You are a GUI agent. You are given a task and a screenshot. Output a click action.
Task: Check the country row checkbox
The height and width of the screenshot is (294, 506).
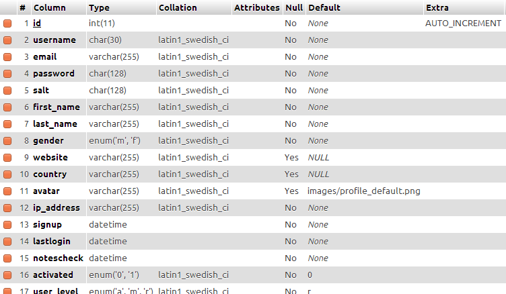[7, 175]
